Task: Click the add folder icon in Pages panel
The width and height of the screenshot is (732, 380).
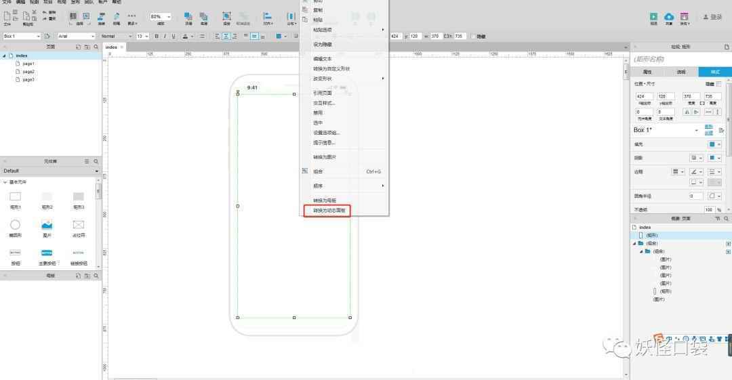Action: coord(87,47)
